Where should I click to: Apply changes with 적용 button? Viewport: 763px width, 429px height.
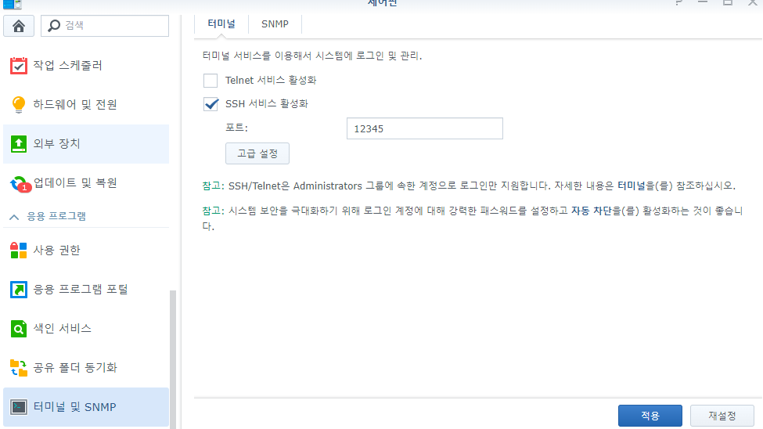coord(650,416)
